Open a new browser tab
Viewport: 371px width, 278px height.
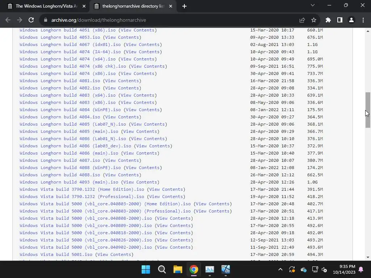point(184,7)
